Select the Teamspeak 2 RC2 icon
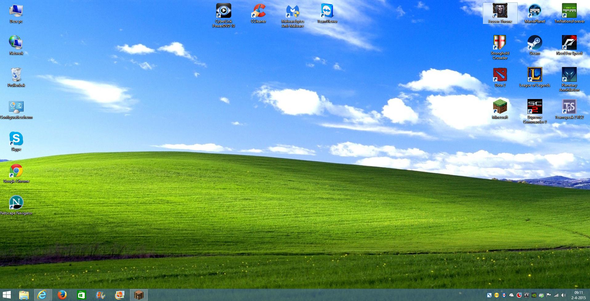The width and height of the screenshot is (590, 301). (569, 110)
